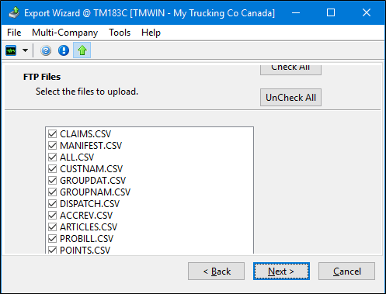Click the Export Wizard title bar icon

(x=14, y=12)
